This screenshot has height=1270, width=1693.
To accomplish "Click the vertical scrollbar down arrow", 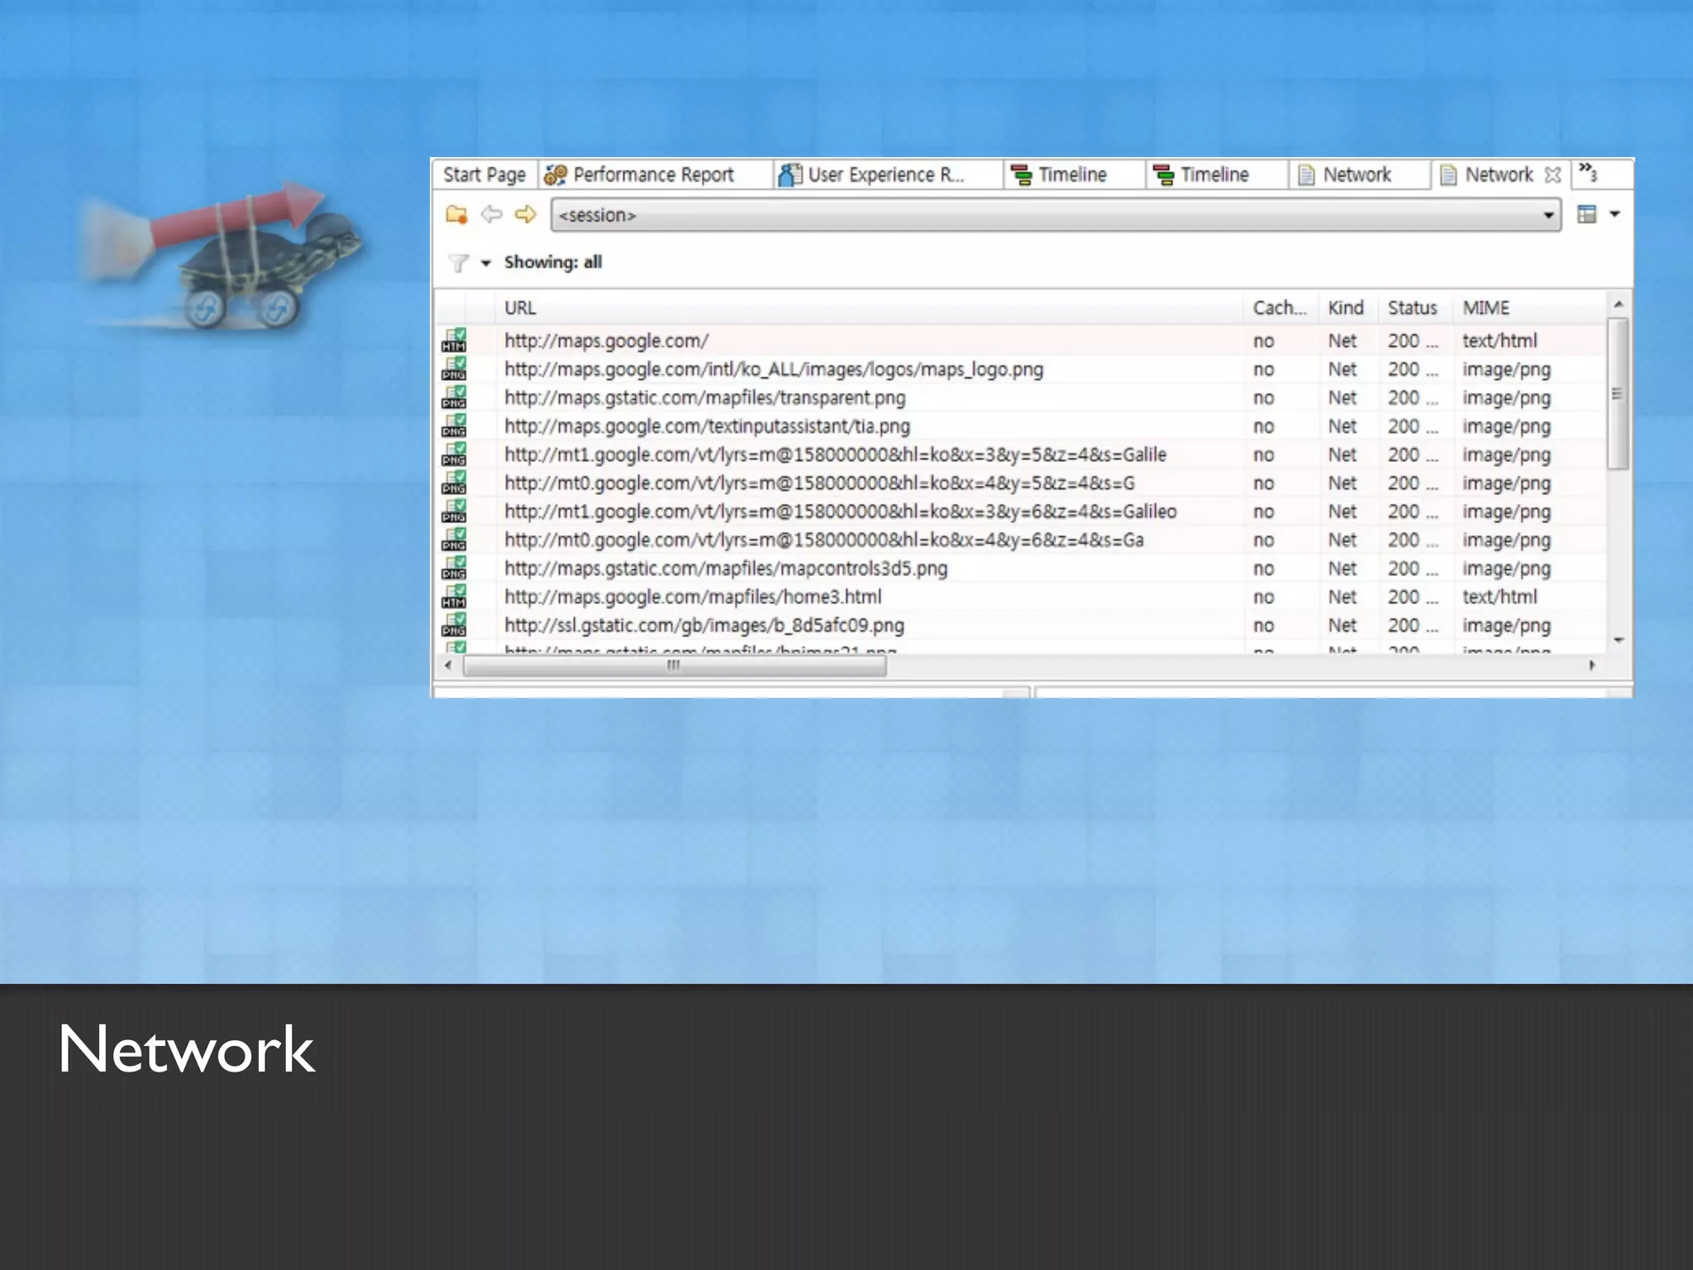I will (x=1619, y=640).
